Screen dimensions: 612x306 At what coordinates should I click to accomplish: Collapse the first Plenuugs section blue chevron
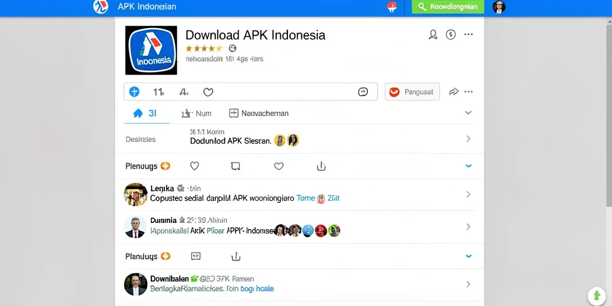click(469, 166)
